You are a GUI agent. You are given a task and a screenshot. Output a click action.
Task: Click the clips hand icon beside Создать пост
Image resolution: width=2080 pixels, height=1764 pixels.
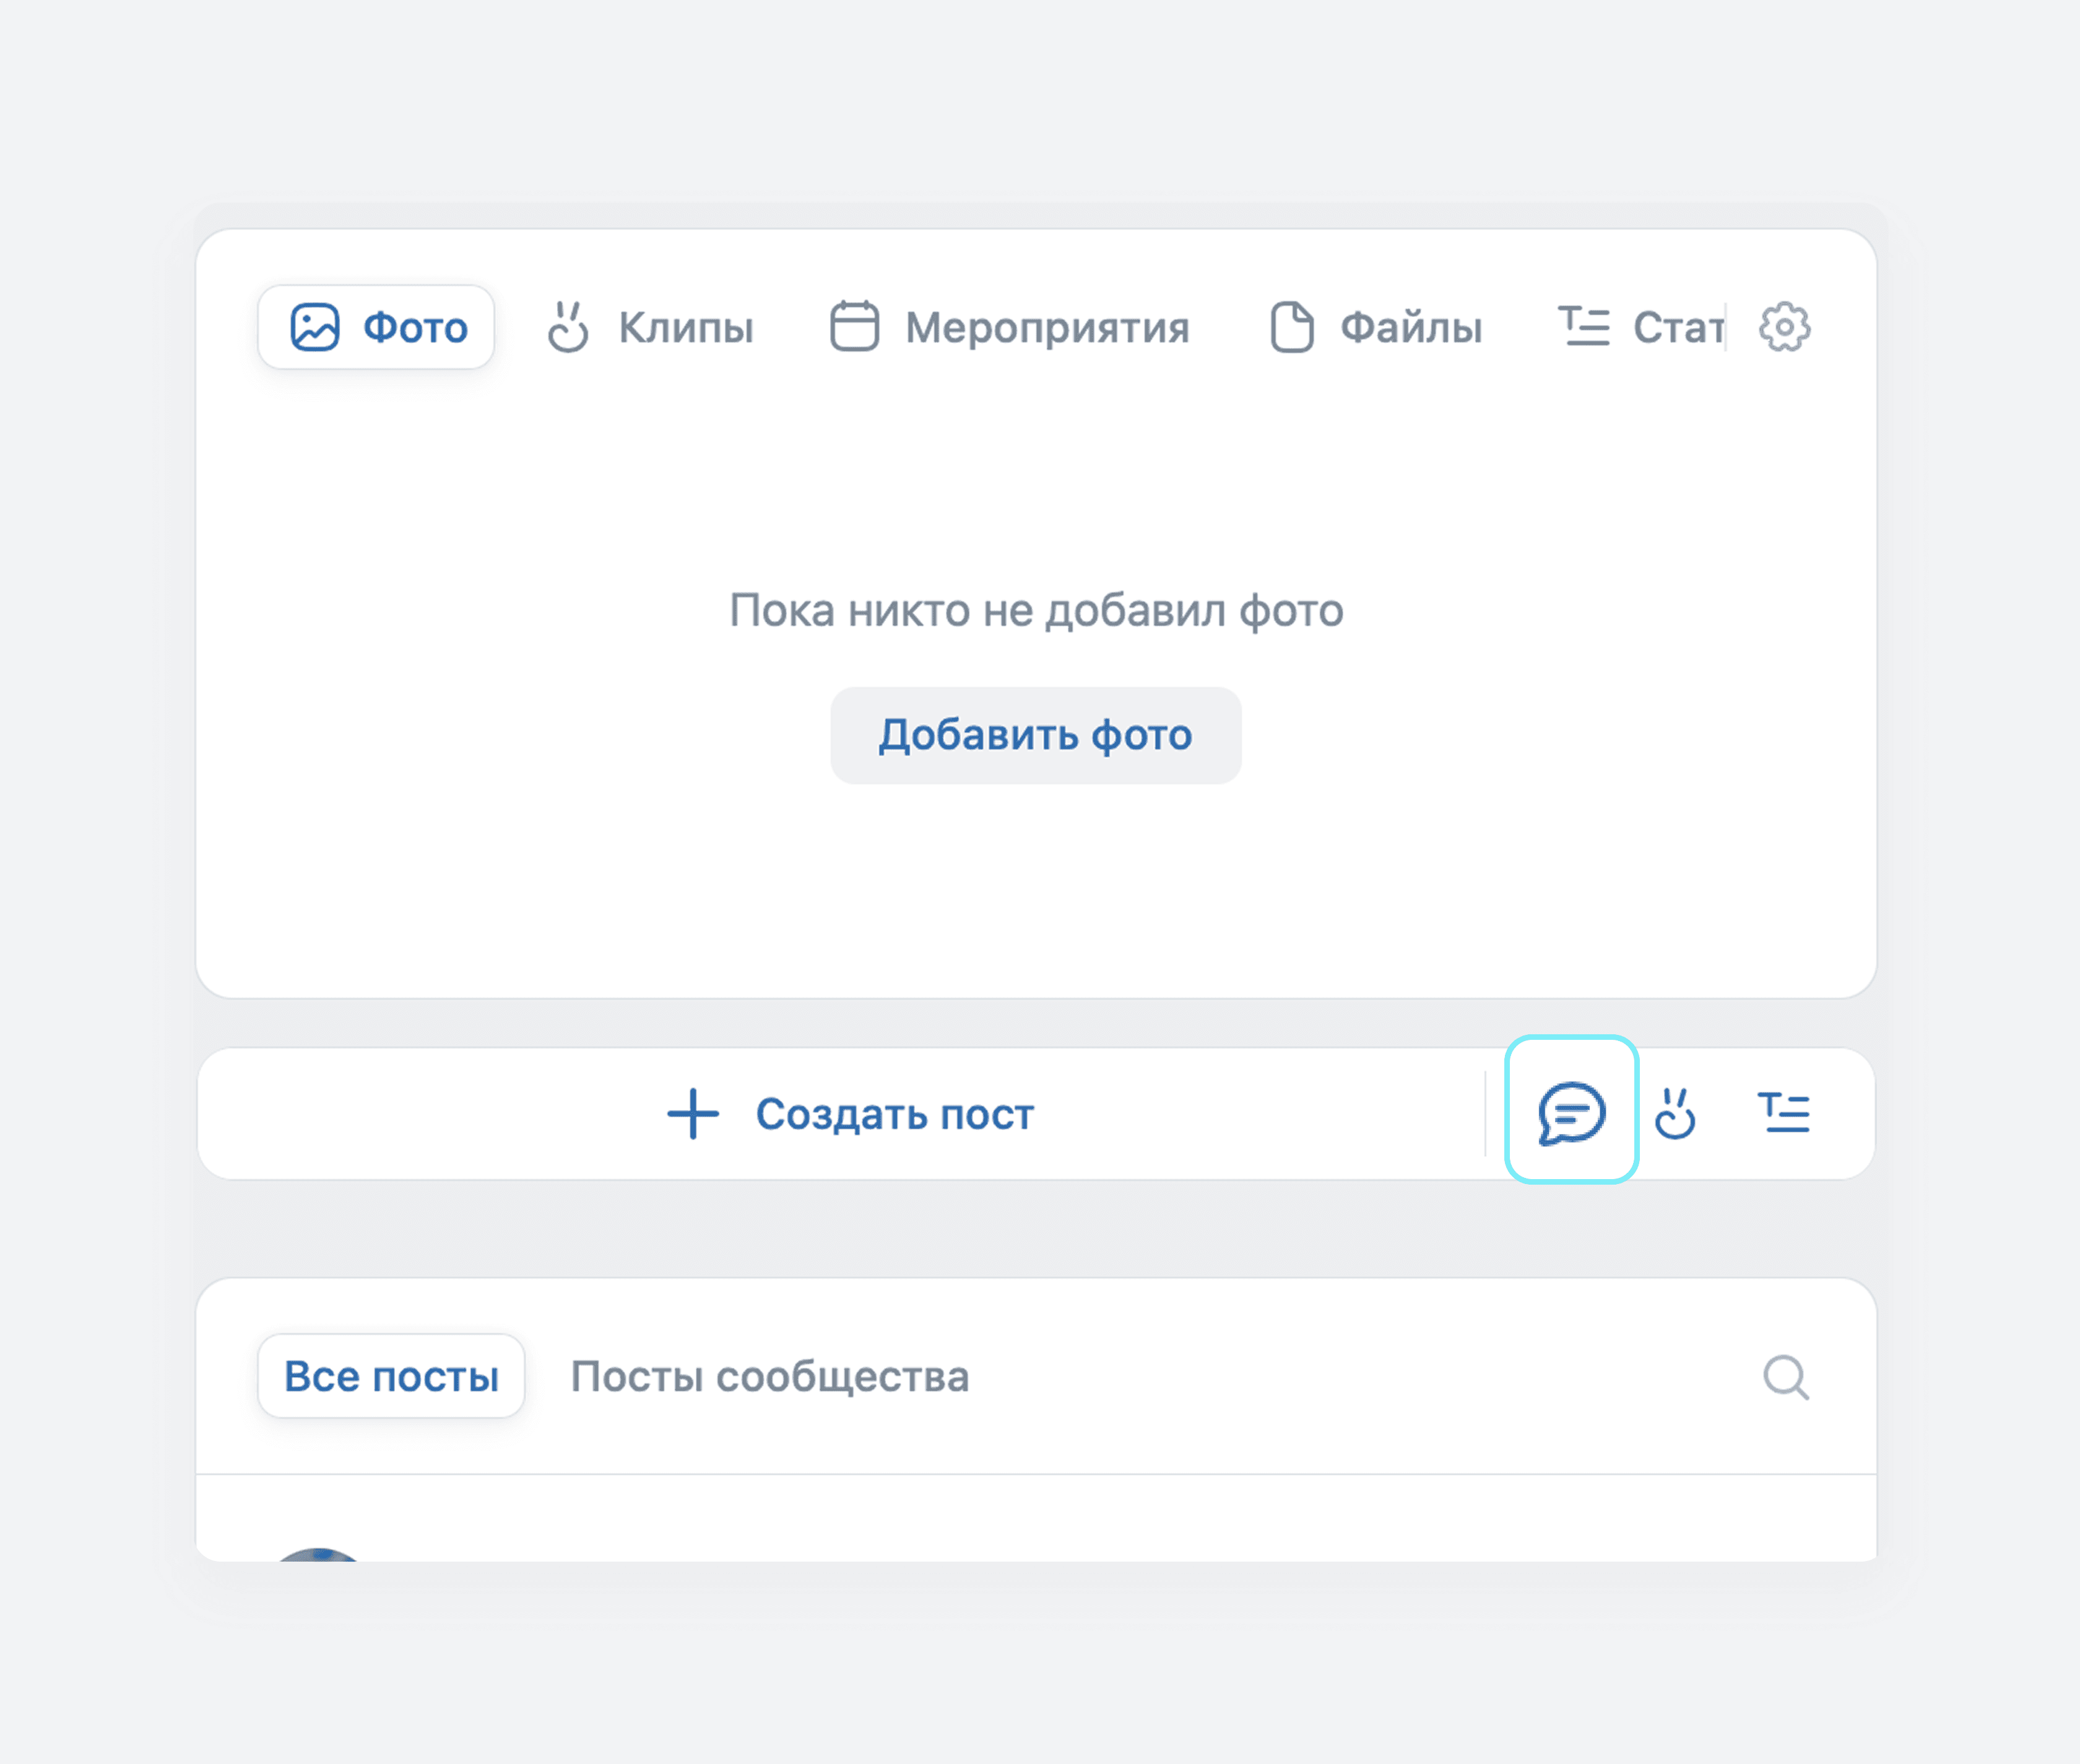pos(1675,1113)
